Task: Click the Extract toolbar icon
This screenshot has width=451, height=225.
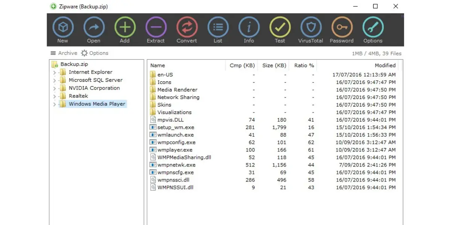Action: 156,27
